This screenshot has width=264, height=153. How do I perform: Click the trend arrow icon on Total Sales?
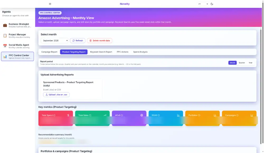[105, 115]
